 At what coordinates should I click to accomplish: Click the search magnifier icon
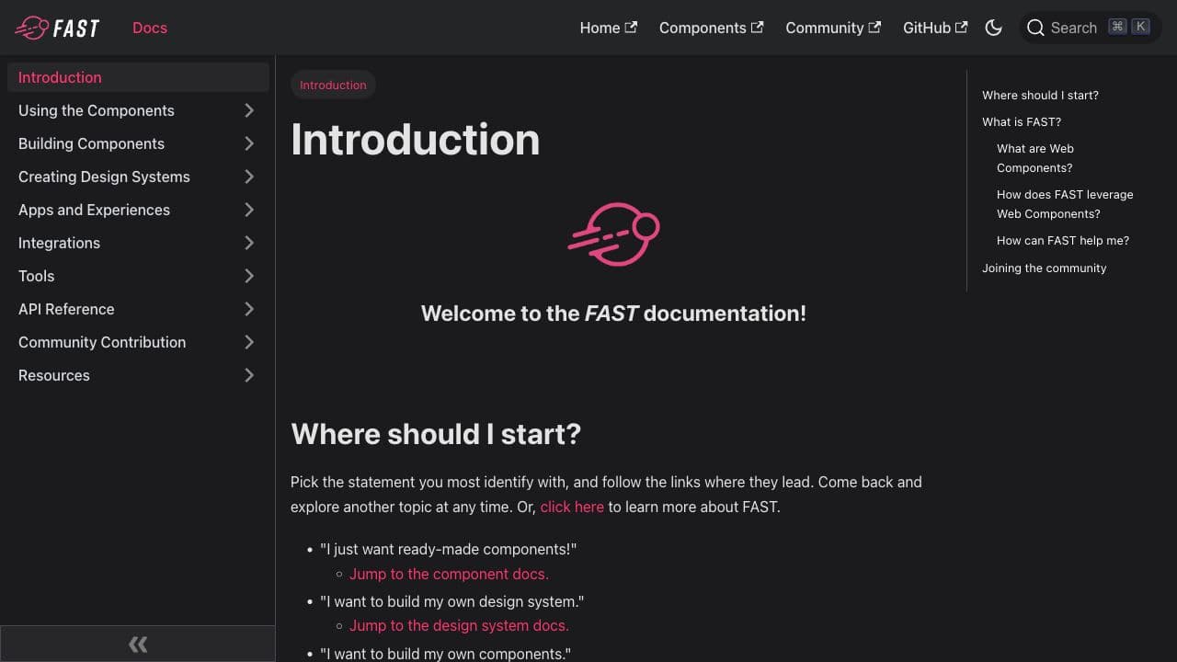coord(1035,28)
